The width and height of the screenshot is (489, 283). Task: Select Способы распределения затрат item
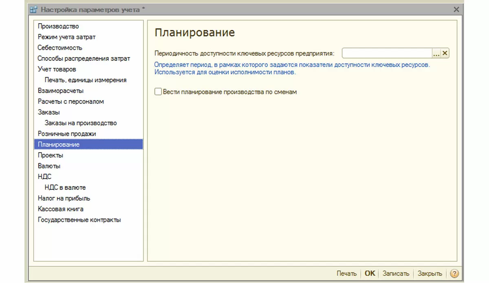[84, 59]
